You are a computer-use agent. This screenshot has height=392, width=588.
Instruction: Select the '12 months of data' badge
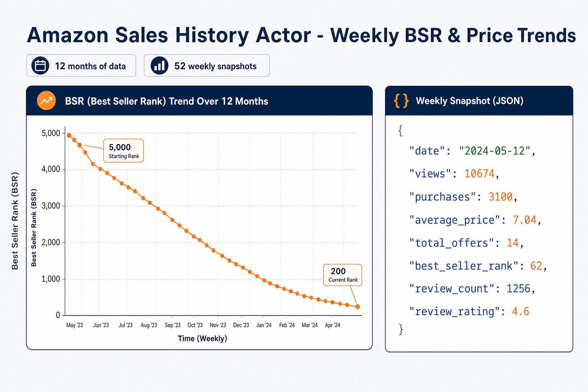click(x=81, y=65)
